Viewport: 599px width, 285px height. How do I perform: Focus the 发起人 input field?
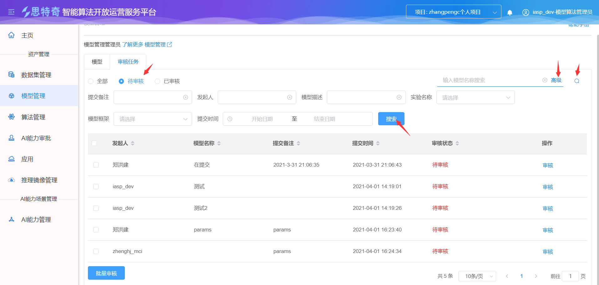pyautogui.click(x=257, y=97)
